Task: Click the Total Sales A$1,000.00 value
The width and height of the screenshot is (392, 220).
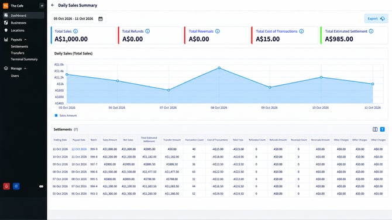Action: (71, 39)
